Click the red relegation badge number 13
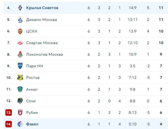 coord(9,113)
